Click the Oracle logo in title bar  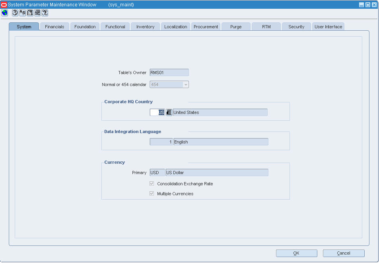point(4,5)
